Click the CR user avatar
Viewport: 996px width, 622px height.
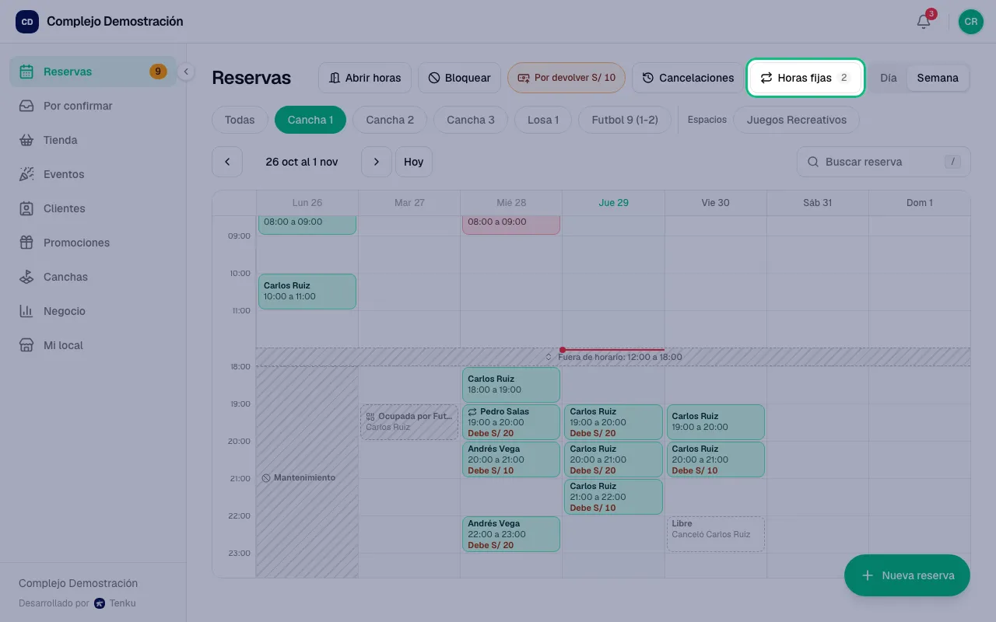971,22
